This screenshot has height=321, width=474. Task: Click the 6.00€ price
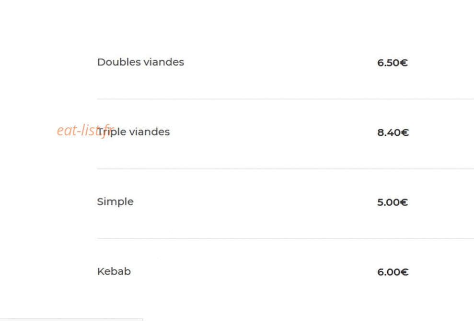click(x=393, y=272)
